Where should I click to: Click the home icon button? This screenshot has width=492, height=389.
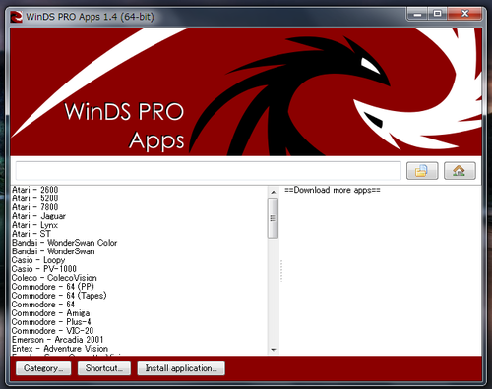(x=460, y=171)
